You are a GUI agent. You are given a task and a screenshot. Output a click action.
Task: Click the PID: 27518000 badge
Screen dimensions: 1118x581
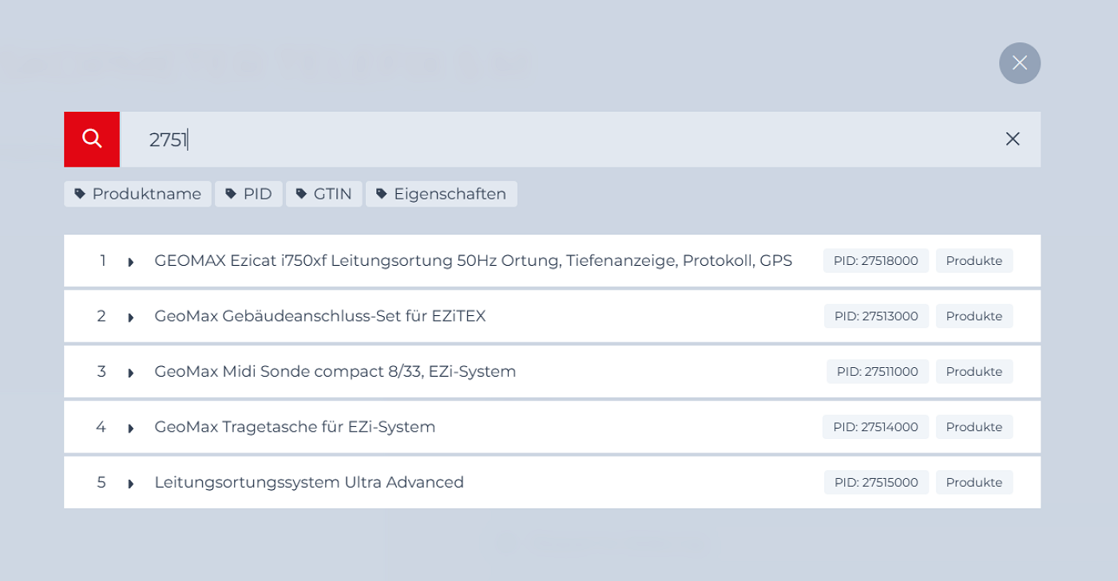(x=875, y=261)
